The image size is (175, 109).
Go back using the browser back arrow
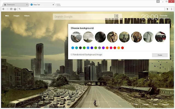[x=4, y=9]
